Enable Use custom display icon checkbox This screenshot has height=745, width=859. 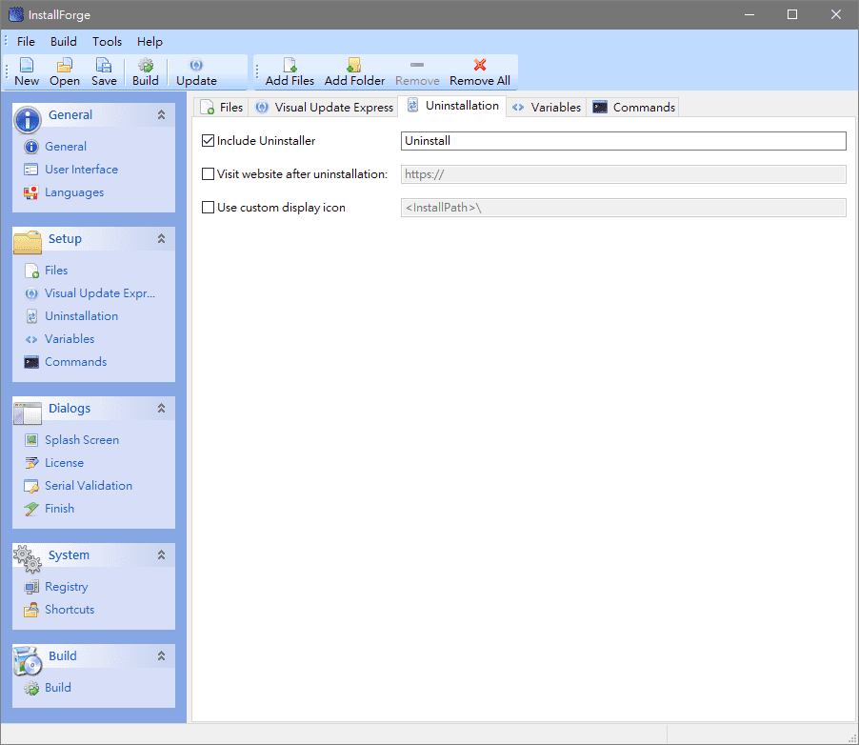click(208, 208)
